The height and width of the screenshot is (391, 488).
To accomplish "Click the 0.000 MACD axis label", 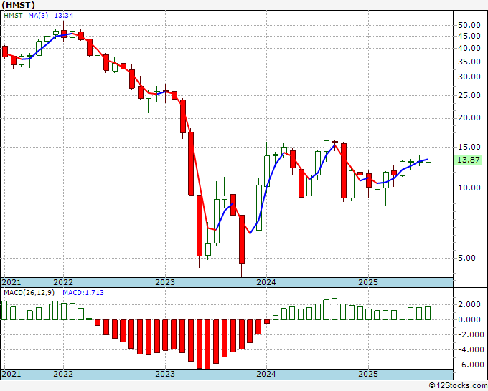I will [469, 319].
